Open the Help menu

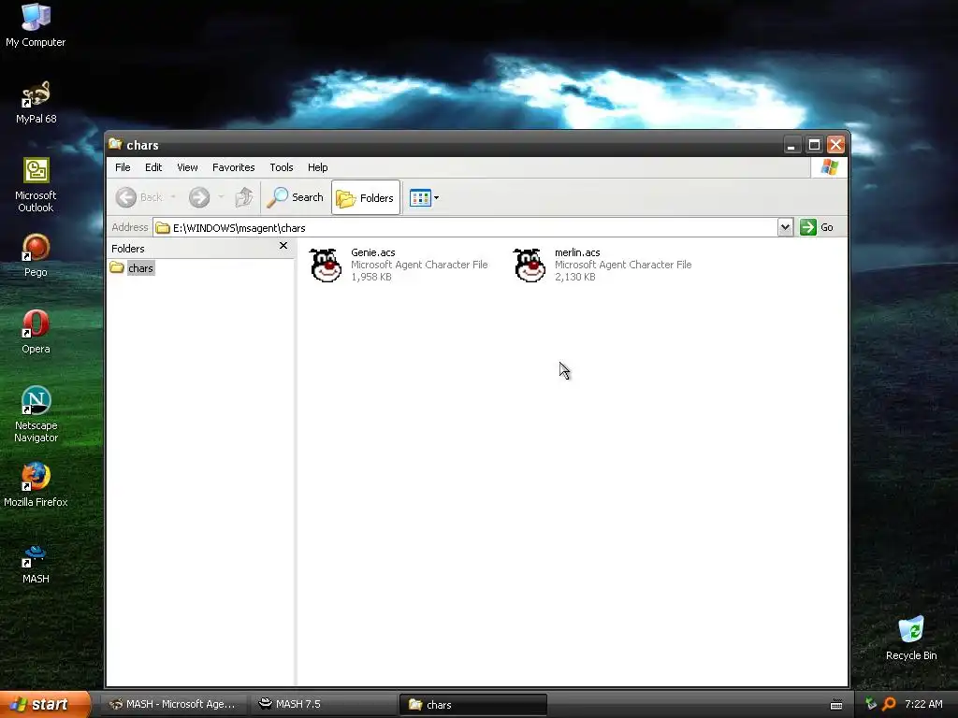(x=318, y=167)
